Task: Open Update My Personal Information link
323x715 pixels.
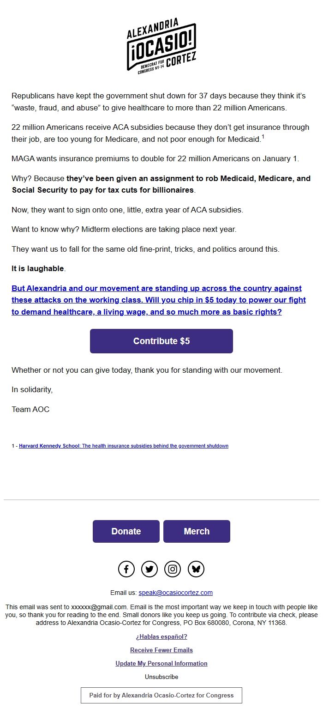Action: coord(161,663)
